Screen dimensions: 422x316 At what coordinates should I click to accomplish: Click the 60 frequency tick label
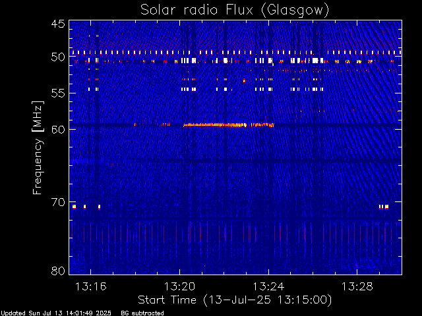[58, 130]
